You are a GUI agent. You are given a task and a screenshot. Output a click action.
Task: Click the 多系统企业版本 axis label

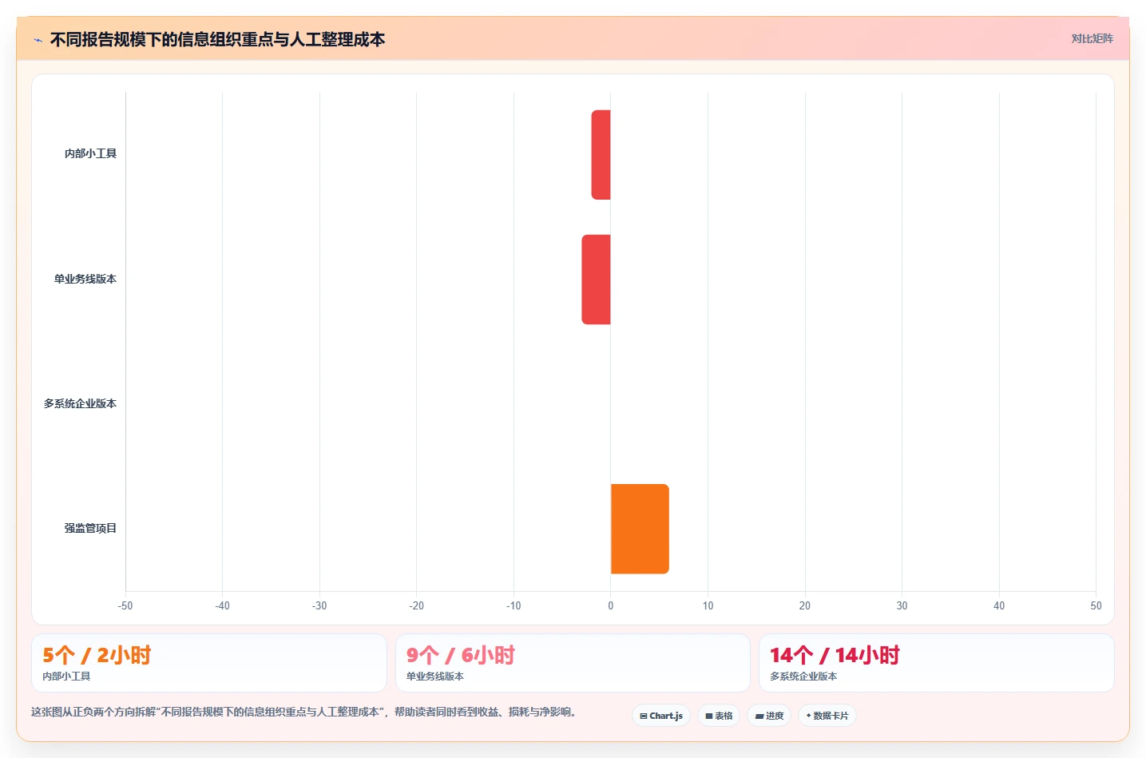80,403
